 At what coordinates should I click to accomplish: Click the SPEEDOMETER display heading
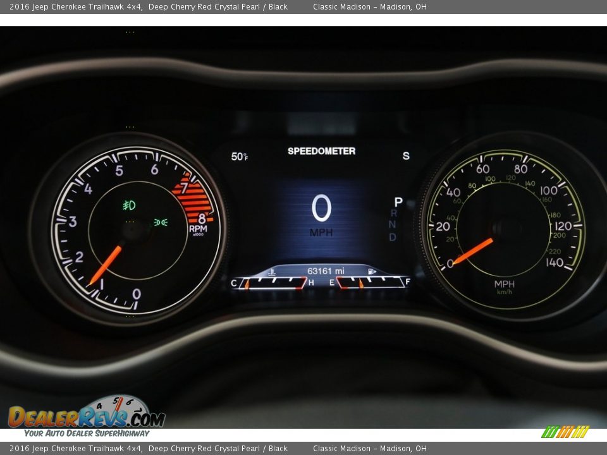coord(321,151)
